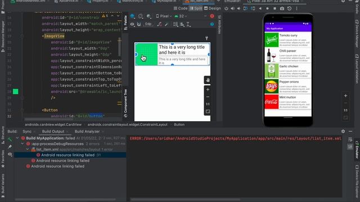Toggle autoconnect magnet icon

tap(139, 24)
